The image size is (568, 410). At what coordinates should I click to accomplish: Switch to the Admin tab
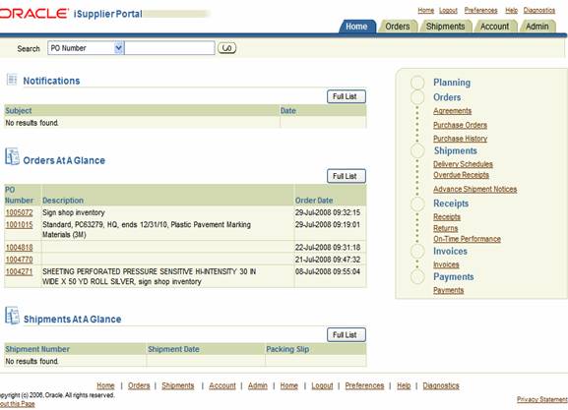pos(536,27)
